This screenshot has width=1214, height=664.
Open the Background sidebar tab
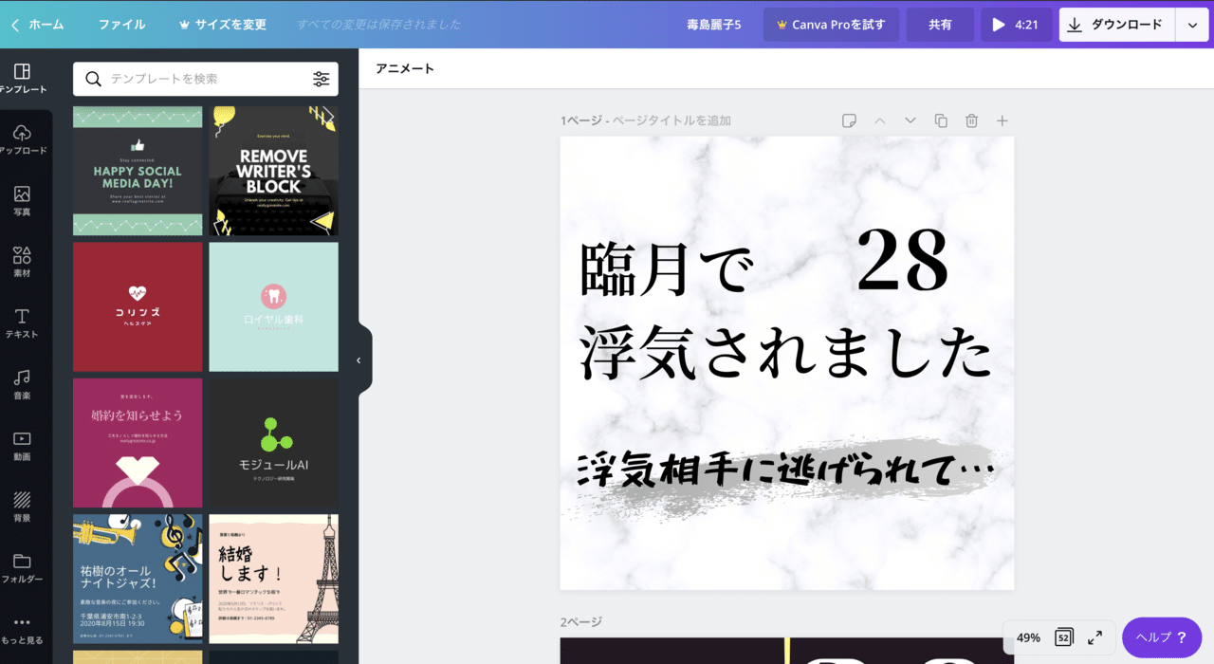click(x=23, y=507)
